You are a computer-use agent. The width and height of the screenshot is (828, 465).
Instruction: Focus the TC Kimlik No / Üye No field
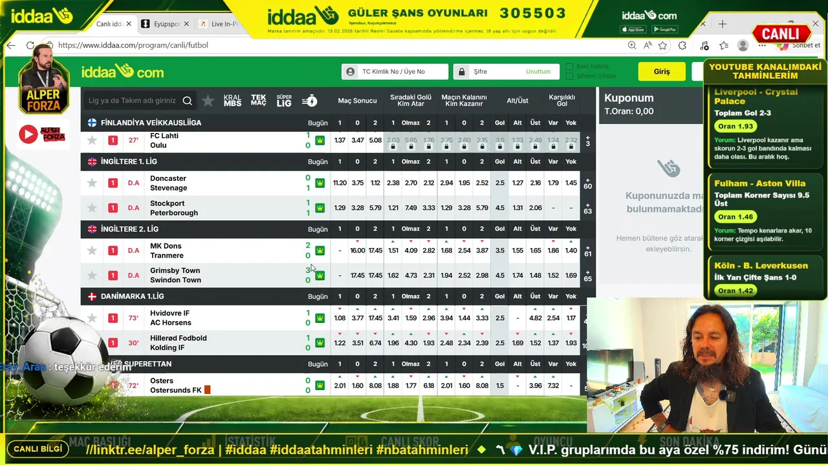[395, 72]
